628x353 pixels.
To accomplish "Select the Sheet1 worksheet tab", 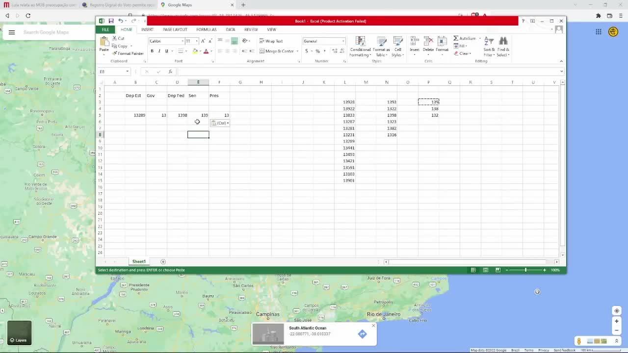I will pos(139,262).
